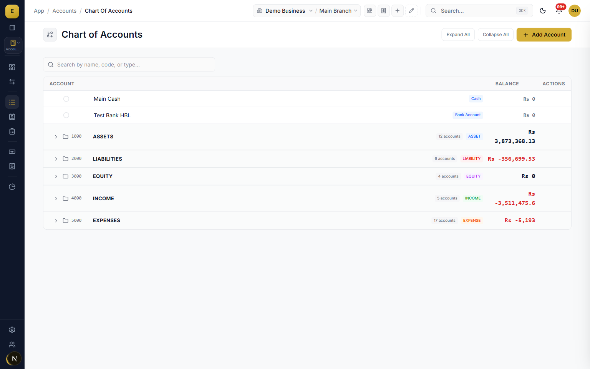Open settings gear icon in sidebar

click(12, 330)
